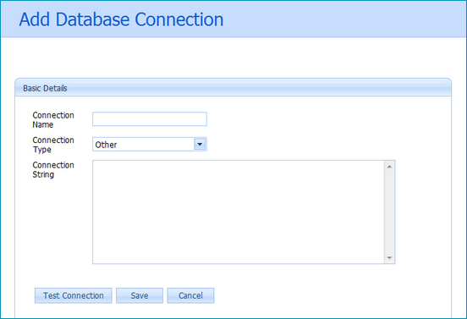Click the Connection Type label
Screen dimensions: 467x319
[x=53, y=145]
